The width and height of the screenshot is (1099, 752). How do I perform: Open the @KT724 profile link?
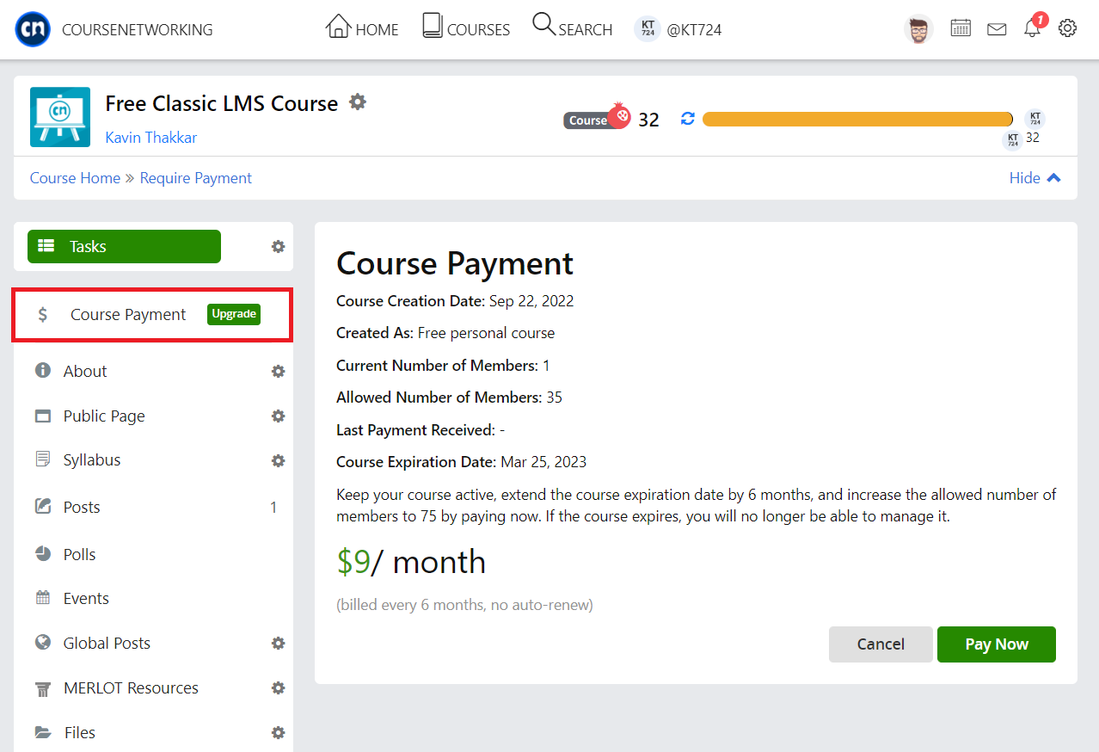tap(678, 29)
